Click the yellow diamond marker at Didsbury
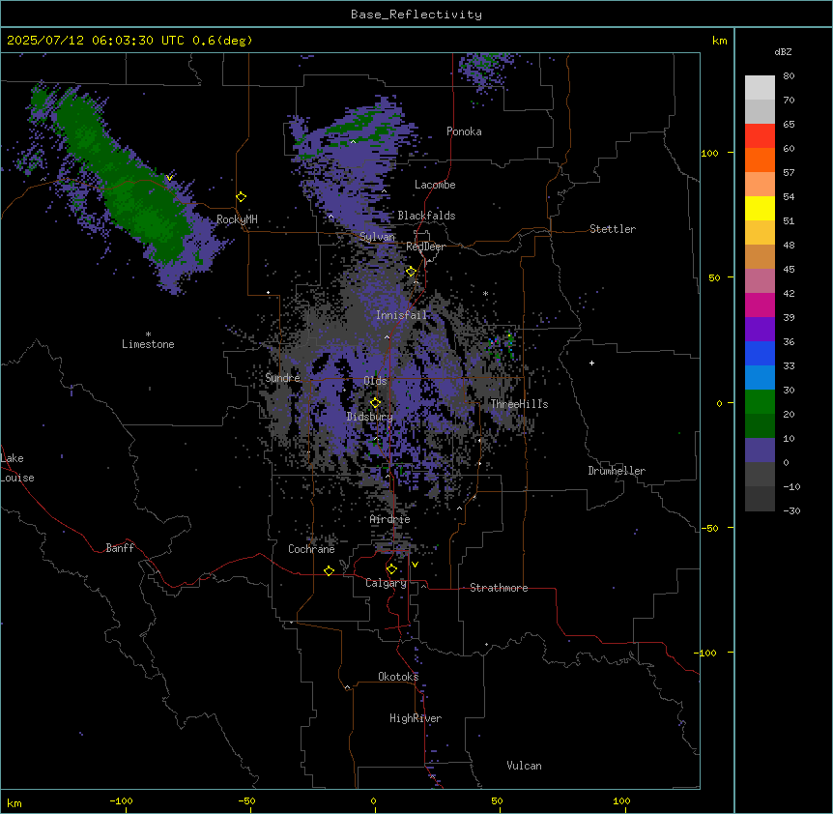Viewport: 833px width, 814px height. pyautogui.click(x=376, y=403)
